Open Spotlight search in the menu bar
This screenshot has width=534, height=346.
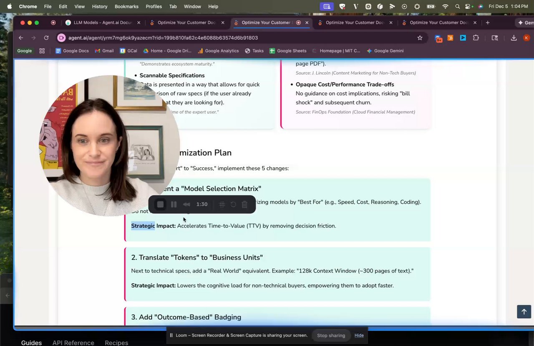pyautogui.click(x=457, y=6)
